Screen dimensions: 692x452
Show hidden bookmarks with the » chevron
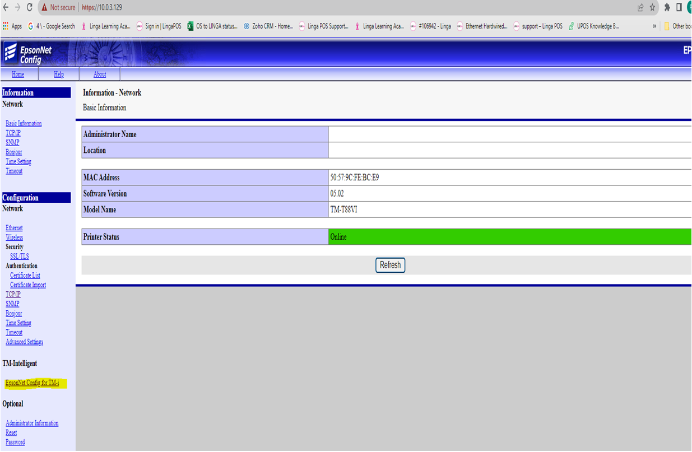pyautogui.click(x=655, y=26)
